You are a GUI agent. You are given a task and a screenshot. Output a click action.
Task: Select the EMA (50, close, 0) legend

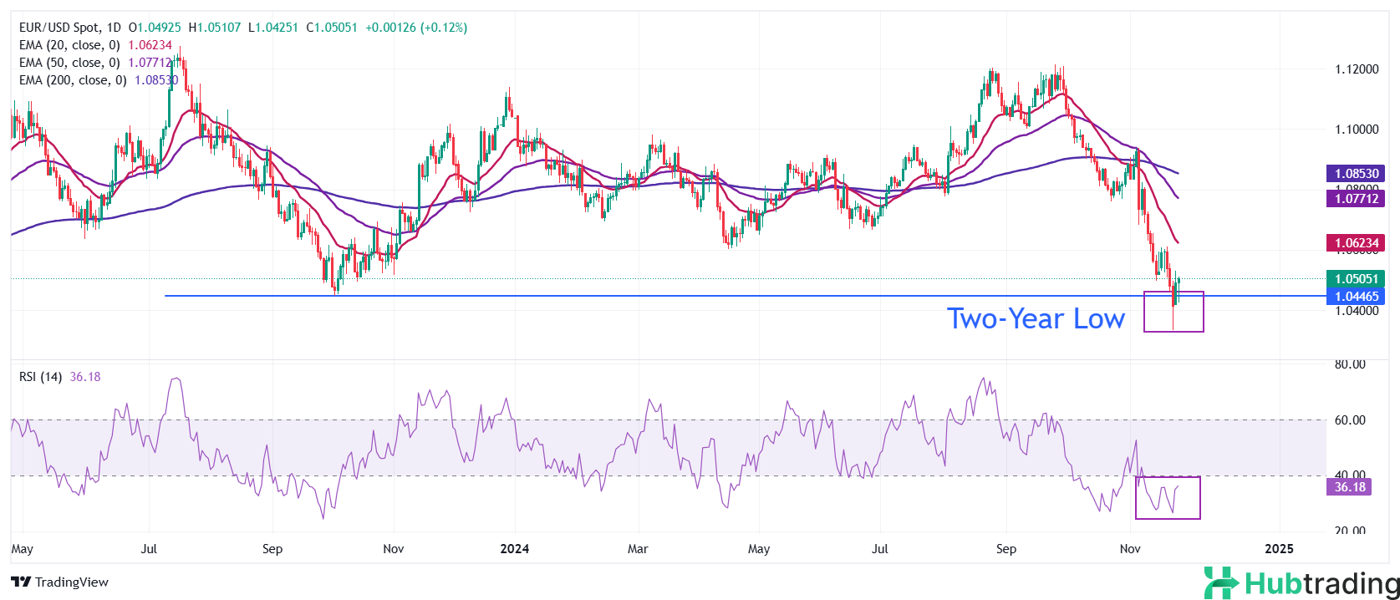pyautogui.click(x=69, y=63)
